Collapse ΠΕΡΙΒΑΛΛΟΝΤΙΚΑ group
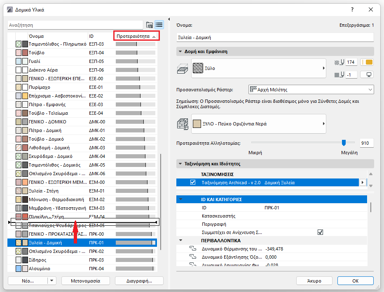The width and height of the screenshot is (384, 292). 181,241
